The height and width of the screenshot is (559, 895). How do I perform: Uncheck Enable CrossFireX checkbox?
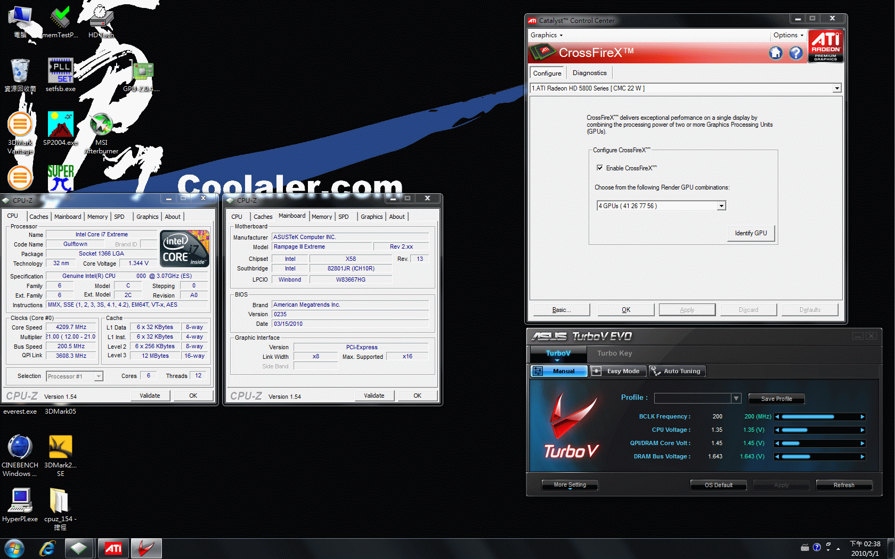pyautogui.click(x=600, y=168)
